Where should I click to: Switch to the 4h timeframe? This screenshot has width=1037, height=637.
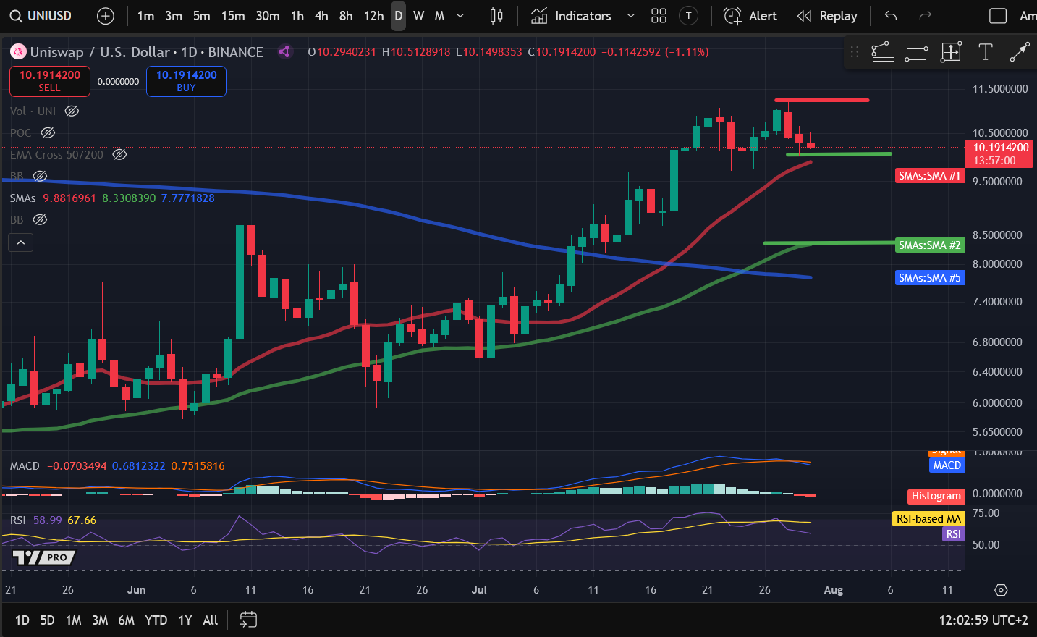pos(321,16)
